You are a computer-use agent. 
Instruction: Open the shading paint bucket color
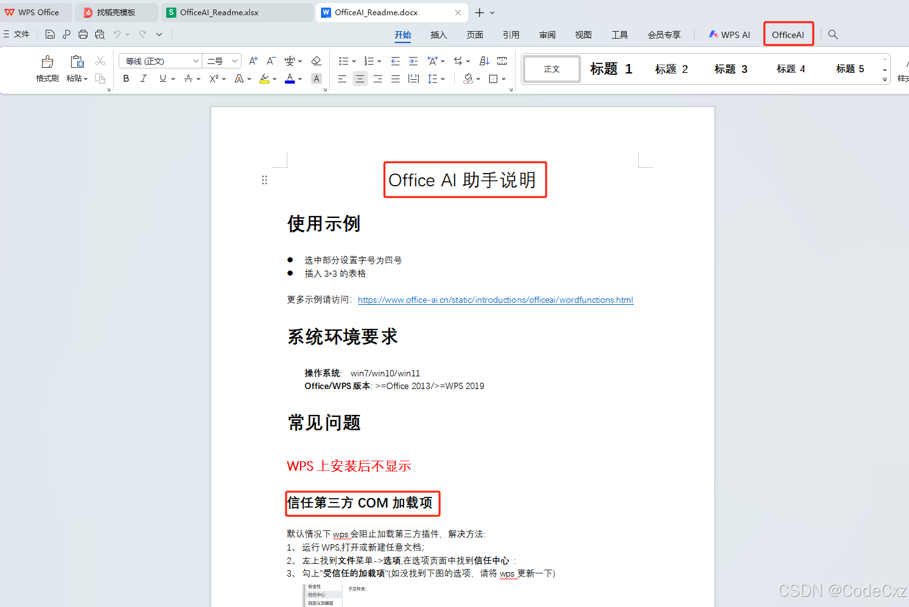(x=468, y=79)
